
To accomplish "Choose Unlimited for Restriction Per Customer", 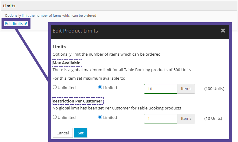I will (55, 117).
